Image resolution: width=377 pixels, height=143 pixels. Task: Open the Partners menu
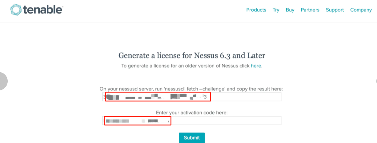point(310,10)
